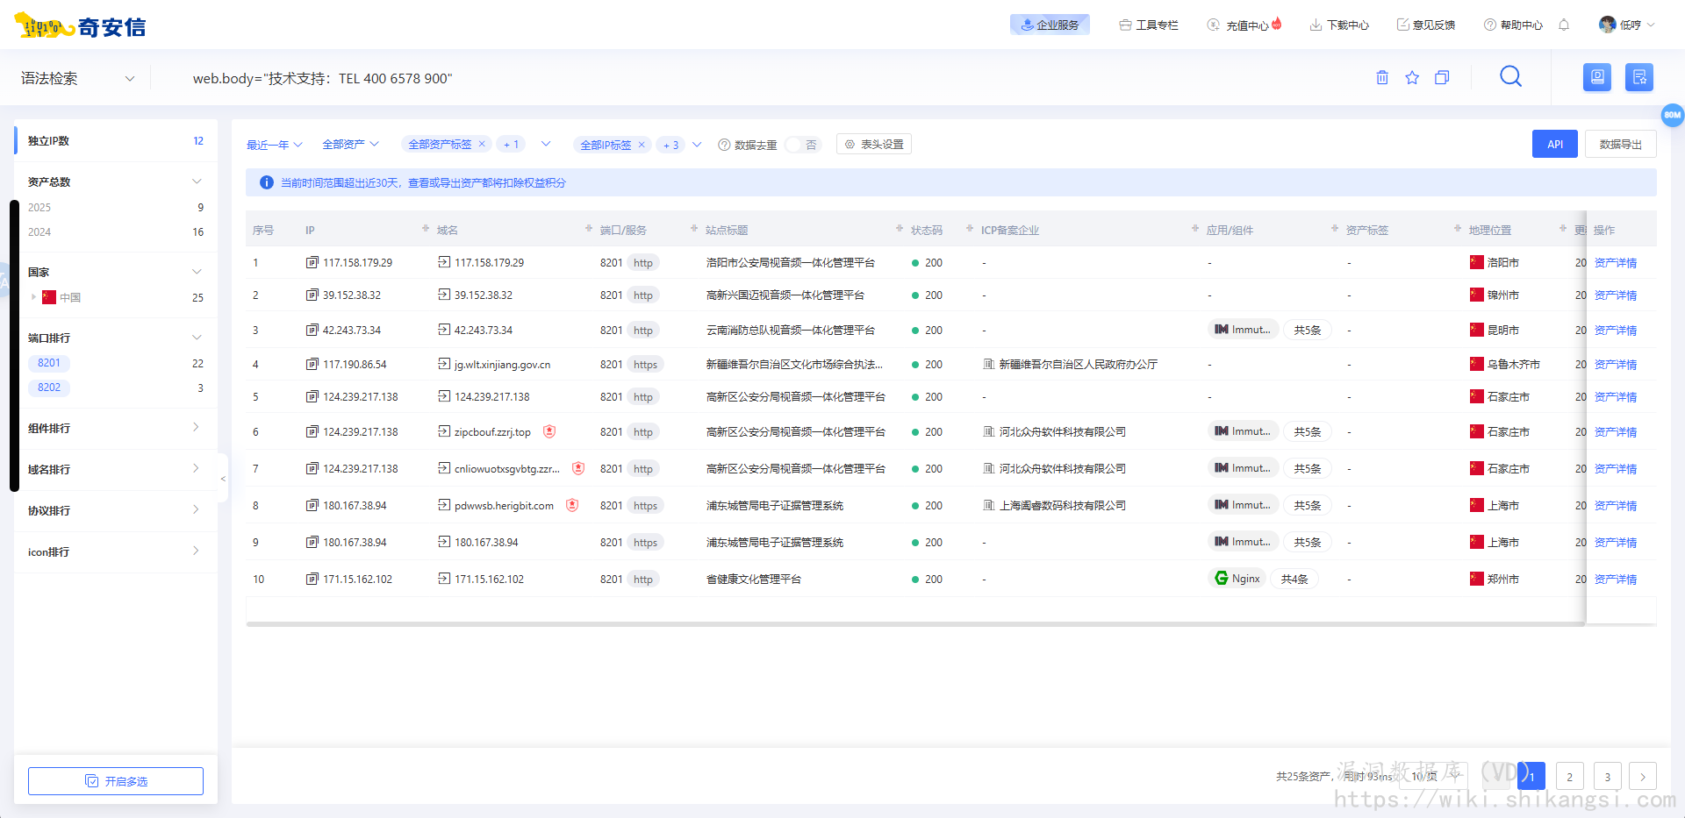Select the 8202 port filter

click(x=49, y=388)
